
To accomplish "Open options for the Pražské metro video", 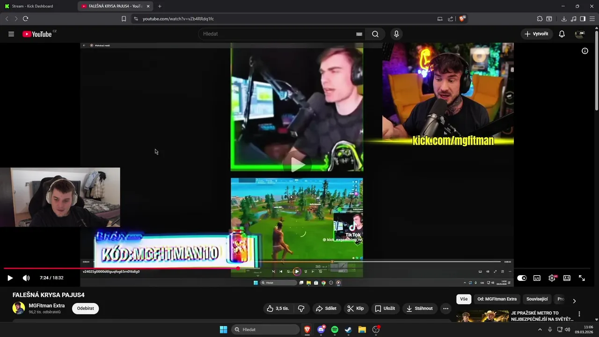I will (x=579, y=314).
